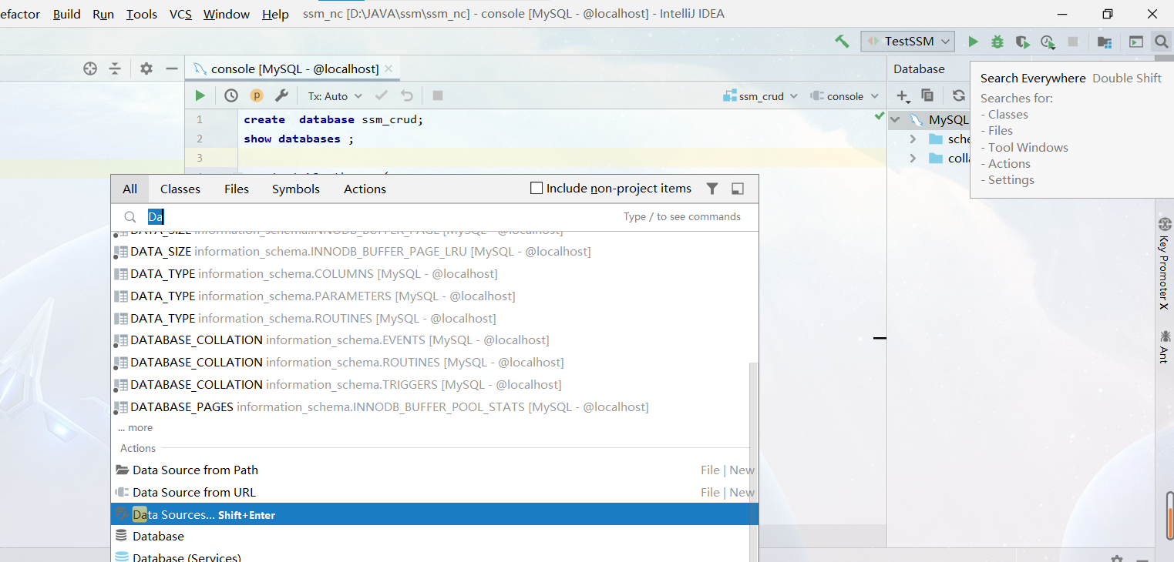Switch to the Actions tab
Viewport: 1174px width, 562px height.
(x=365, y=189)
